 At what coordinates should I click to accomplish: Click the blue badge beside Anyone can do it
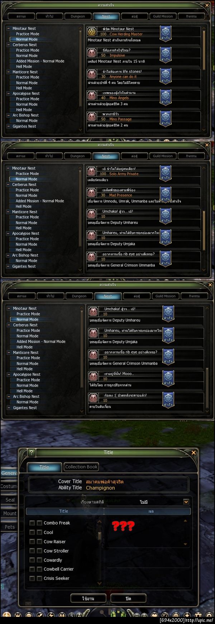pyautogui.click(x=166, y=76)
